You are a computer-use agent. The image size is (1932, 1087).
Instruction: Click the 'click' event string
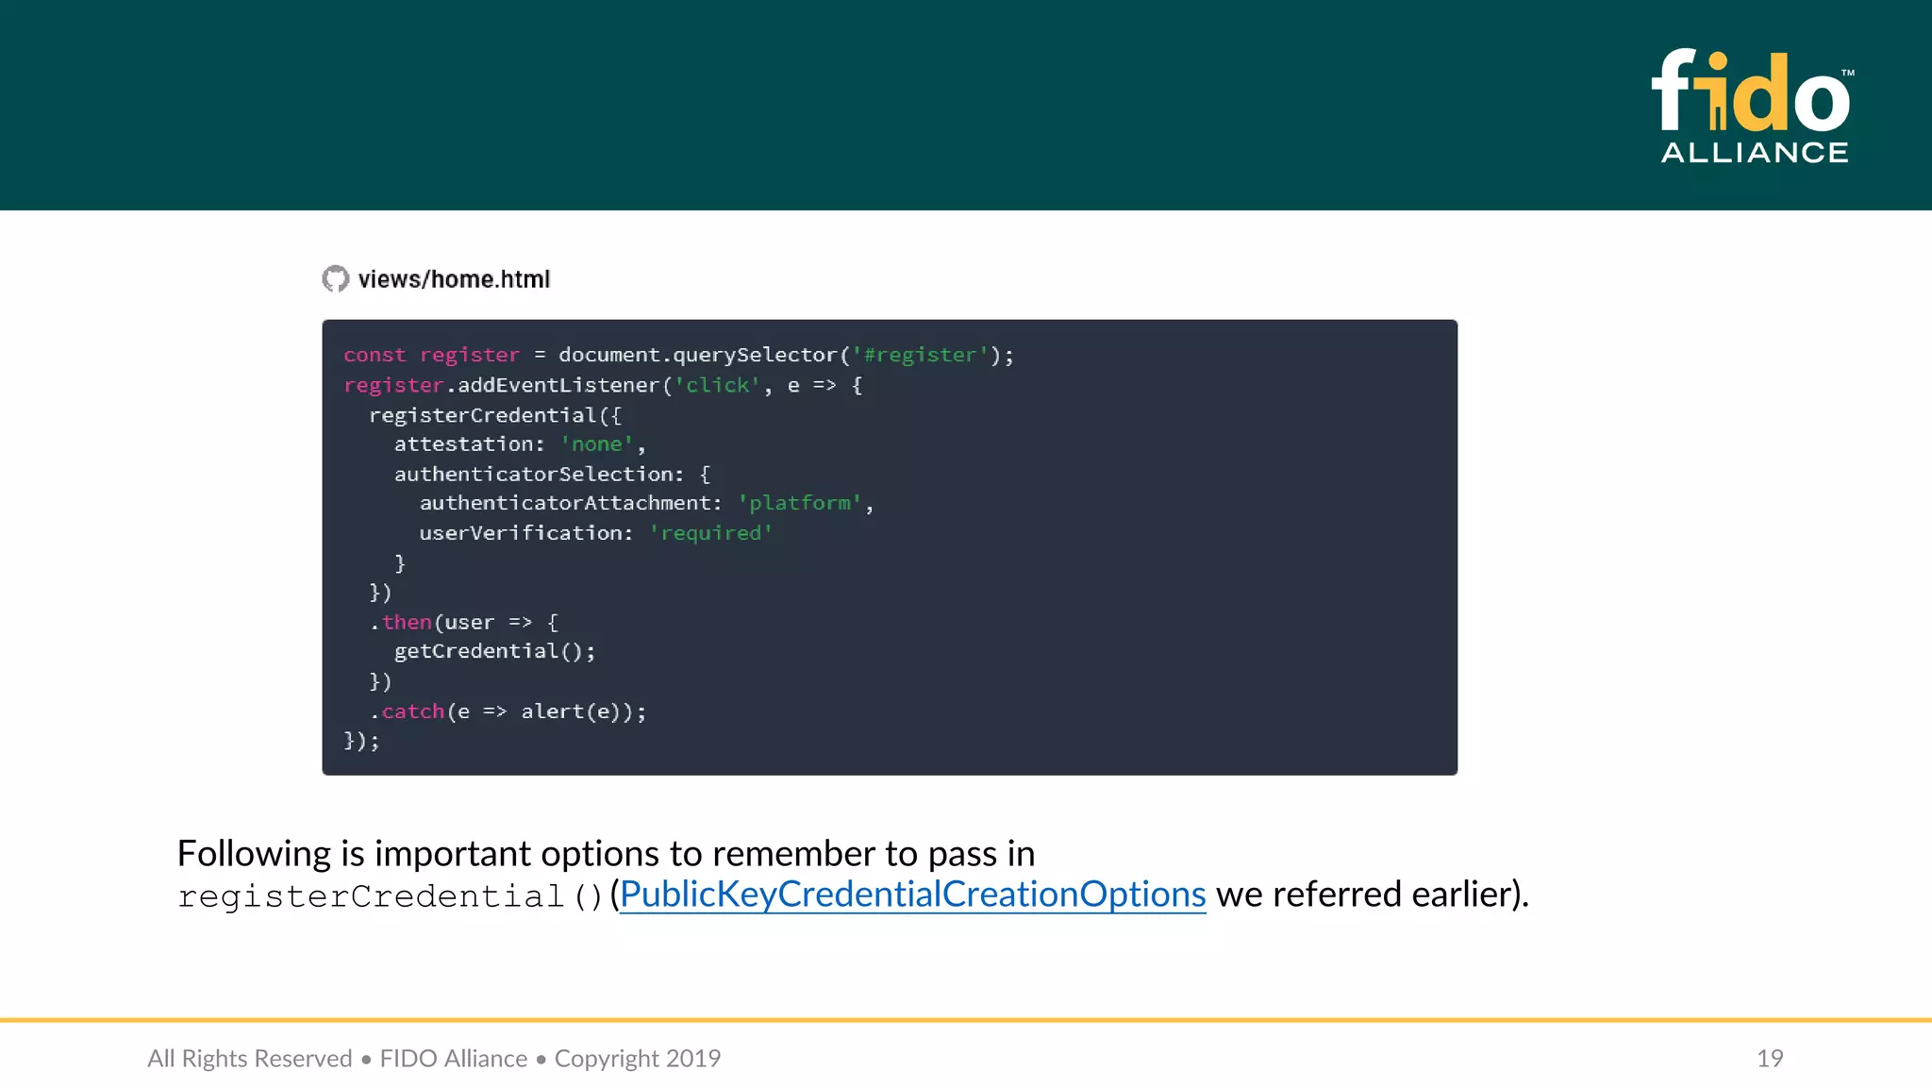(718, 386)
